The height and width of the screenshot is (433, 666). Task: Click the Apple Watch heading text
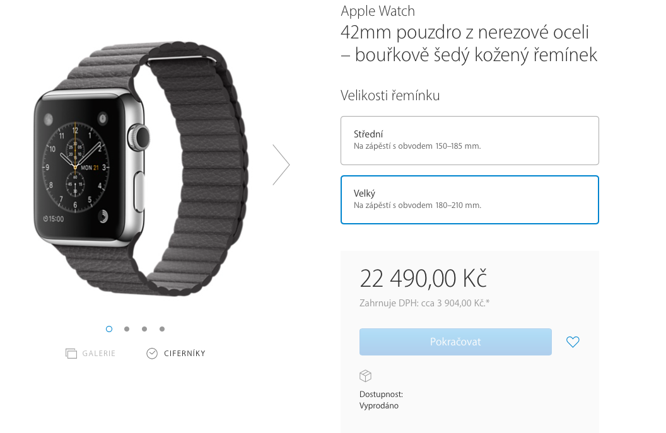tap(378, 11)
